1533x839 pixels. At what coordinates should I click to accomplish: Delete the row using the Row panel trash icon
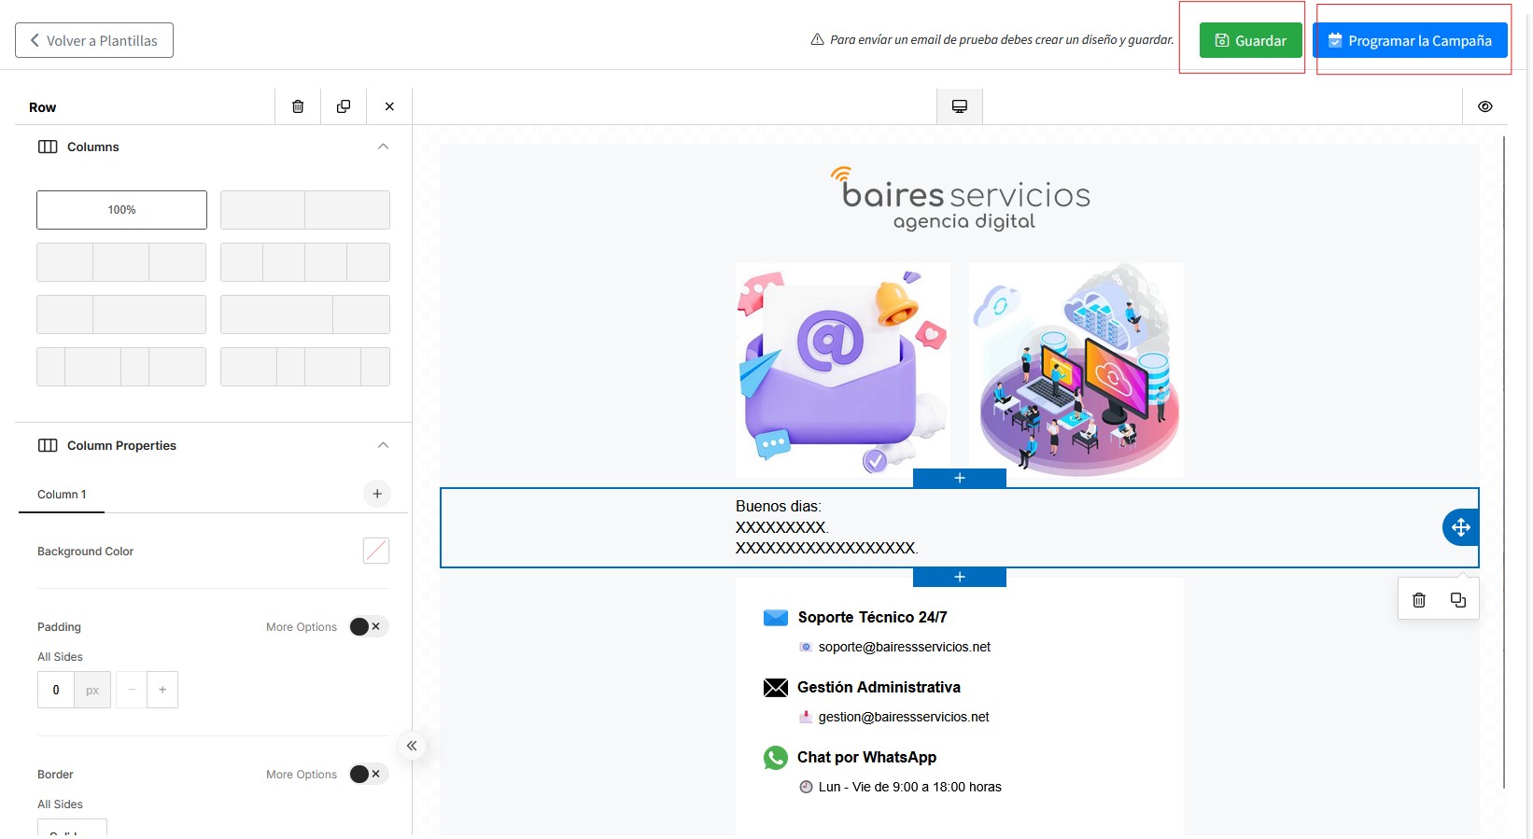click(x=298, y=106)
